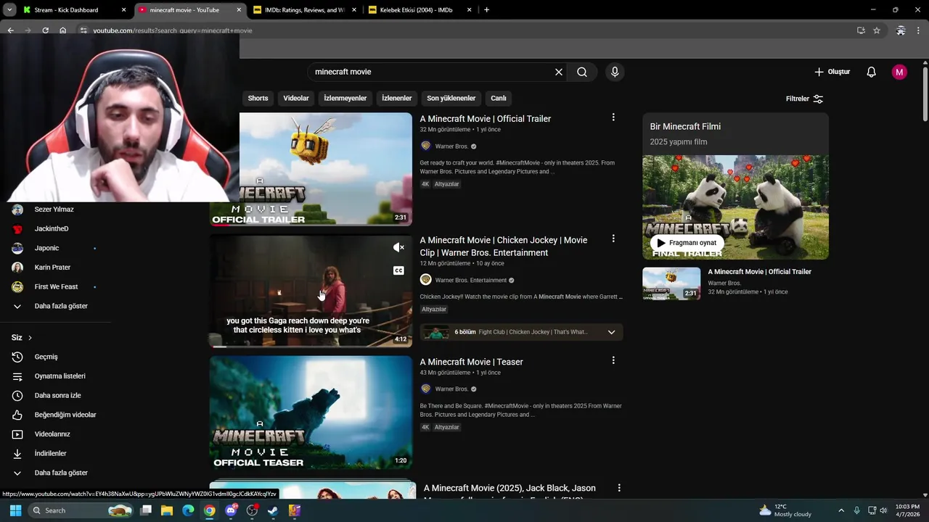This screenshot has height=522, width=929.
Task: Toggle captions on Chicken Jockey preview
Action: (x=398, y=270)
